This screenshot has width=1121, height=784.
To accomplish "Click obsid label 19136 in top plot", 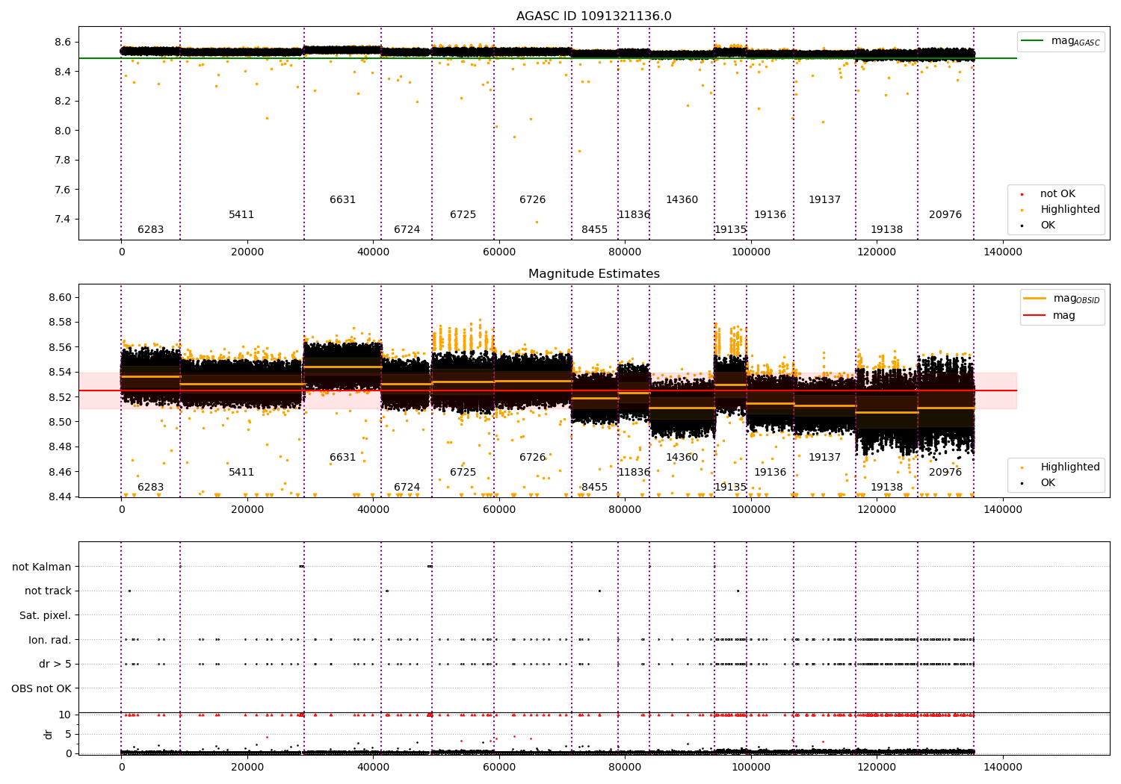I will point(770,215).
